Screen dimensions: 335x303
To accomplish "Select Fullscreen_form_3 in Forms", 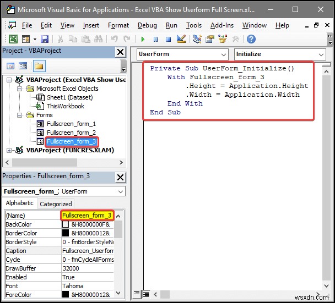I will coord(72,141).
